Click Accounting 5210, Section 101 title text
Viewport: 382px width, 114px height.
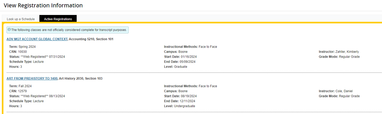pos(91,39)
